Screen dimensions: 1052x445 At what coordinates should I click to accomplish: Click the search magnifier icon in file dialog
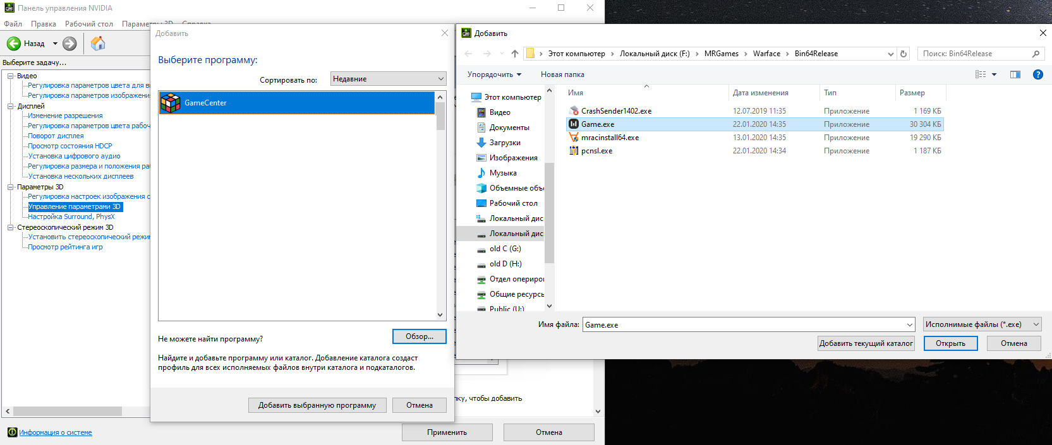pos(1036,54)
